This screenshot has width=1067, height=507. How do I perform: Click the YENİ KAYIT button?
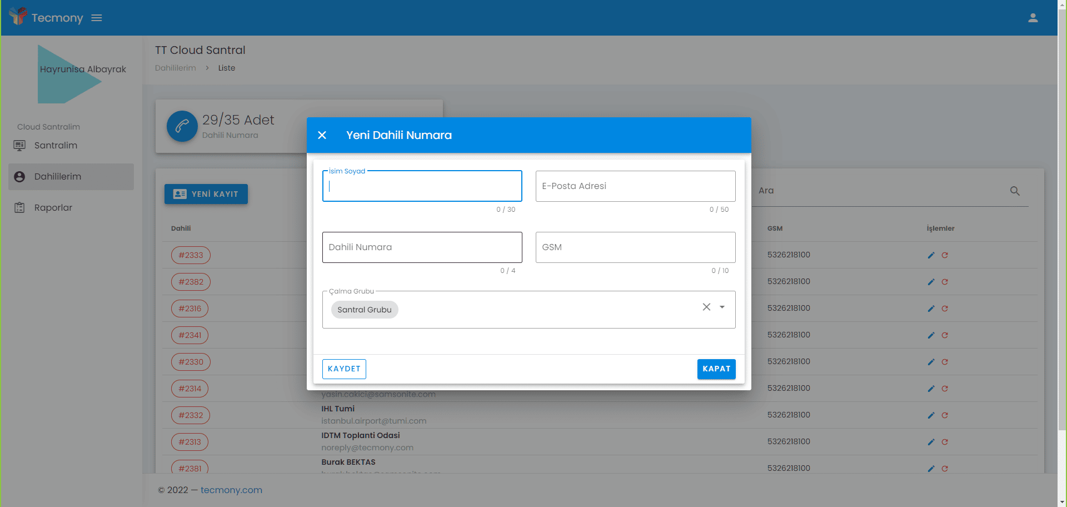(206, 194)
